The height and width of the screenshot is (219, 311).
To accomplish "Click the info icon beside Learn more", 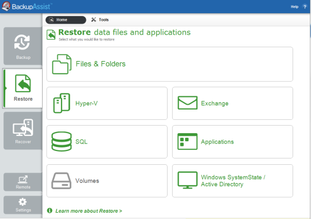I will tap(50, 210).
